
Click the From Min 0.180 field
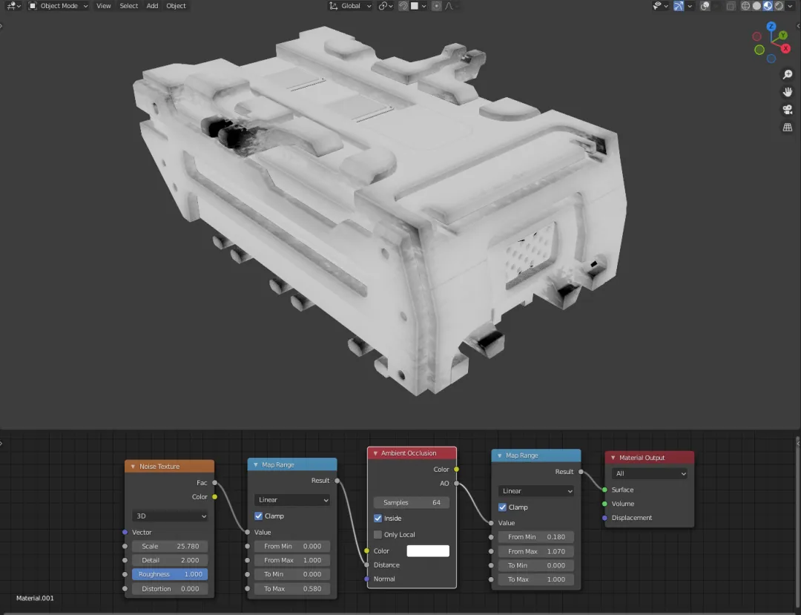(x=536, y=537)
